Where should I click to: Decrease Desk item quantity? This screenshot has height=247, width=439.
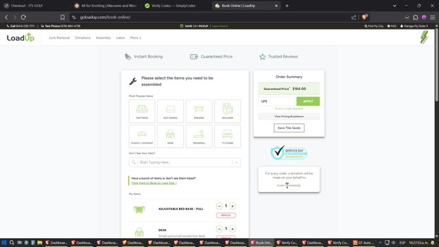219,229
